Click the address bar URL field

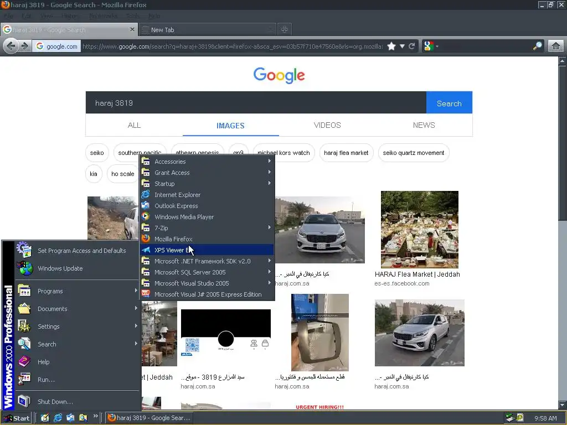232,46
